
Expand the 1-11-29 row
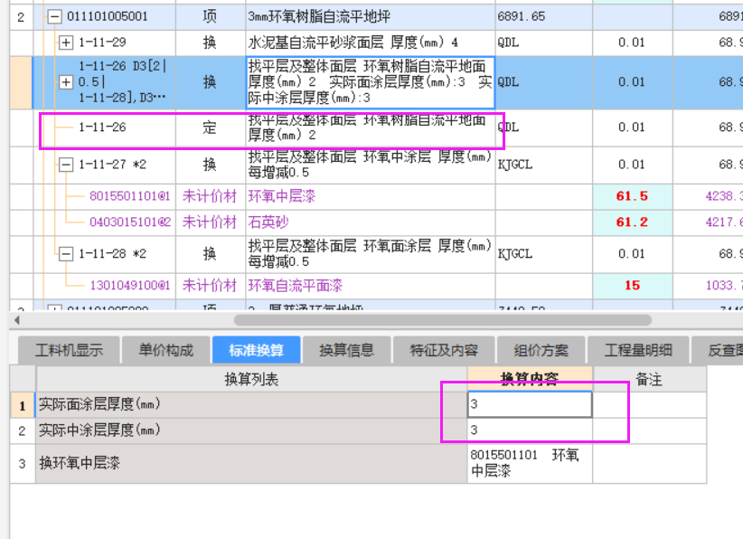[66, 43]
